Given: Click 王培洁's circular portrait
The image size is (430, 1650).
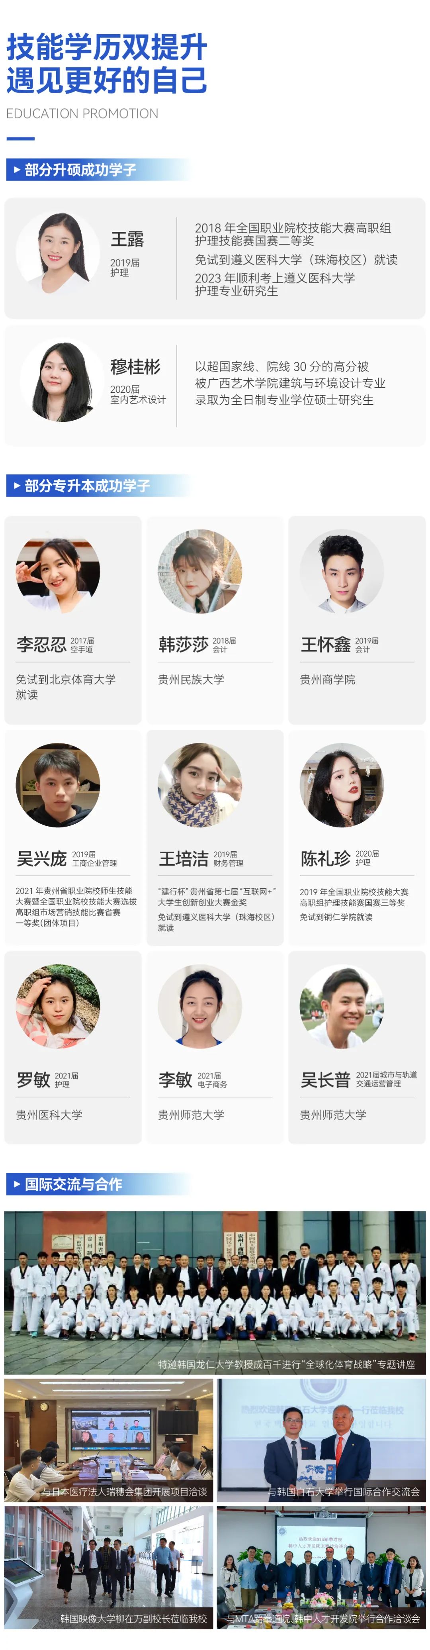Looking at the screenshot, I should [x=199, y=785].
